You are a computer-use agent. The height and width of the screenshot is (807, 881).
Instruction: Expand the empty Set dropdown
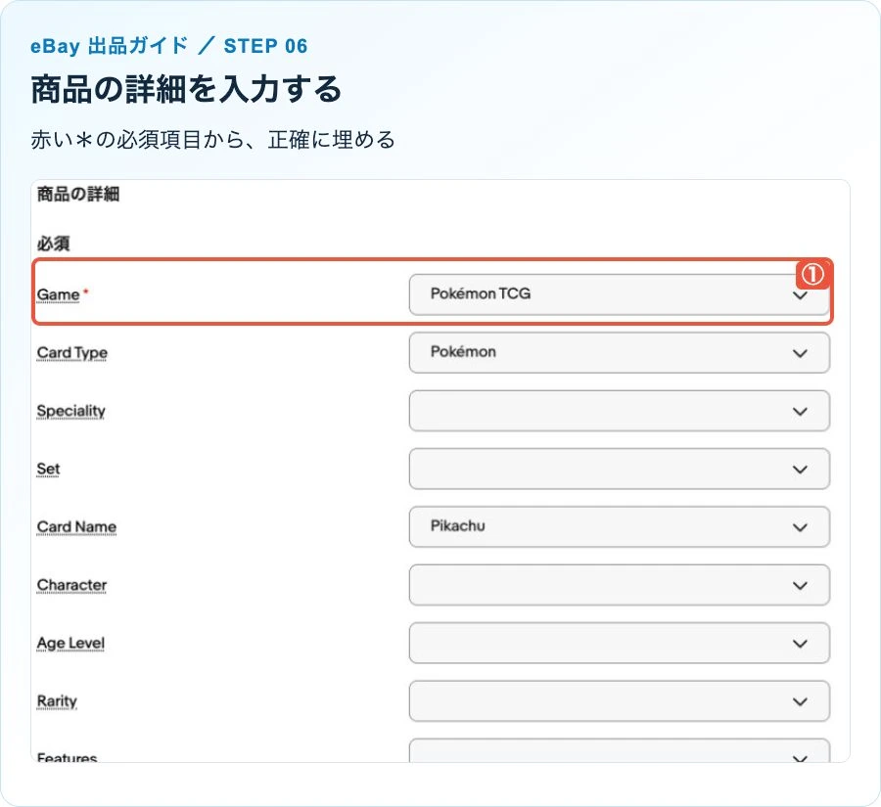click(x=620, y=469)
